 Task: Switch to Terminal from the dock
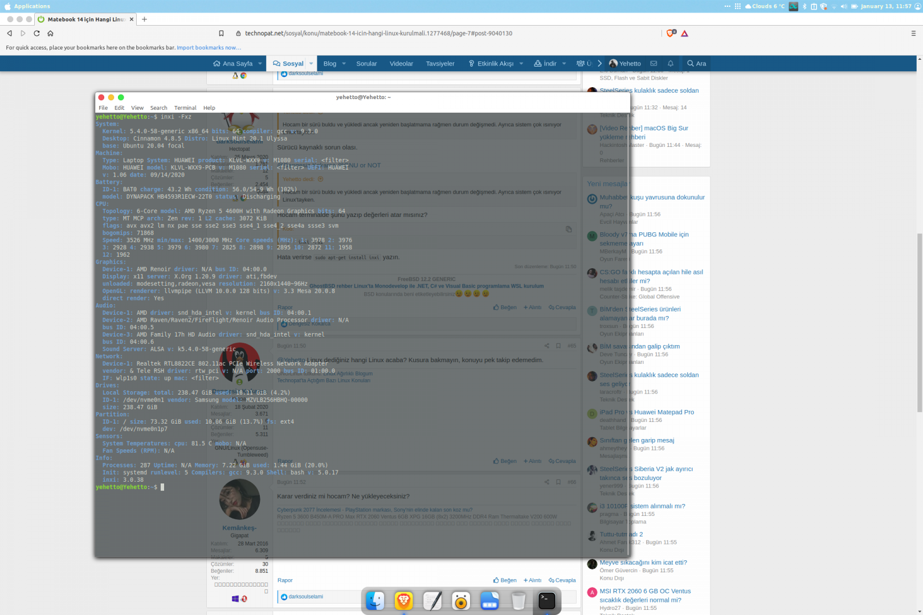tap(547, 601)
